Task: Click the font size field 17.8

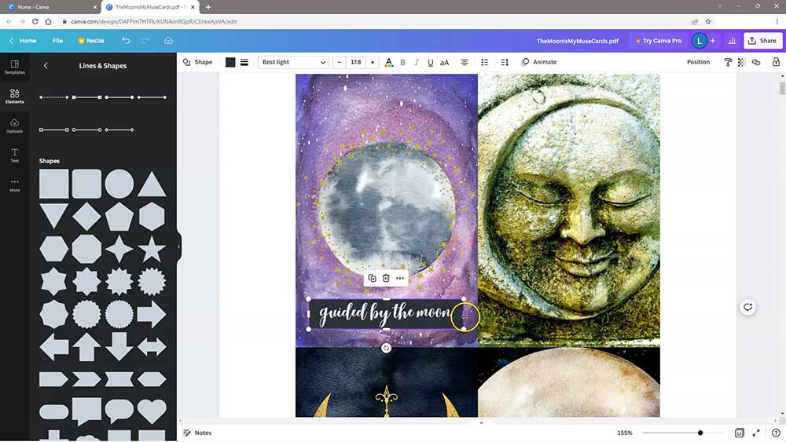Action: pyautogui.click(x=356, y=62)
